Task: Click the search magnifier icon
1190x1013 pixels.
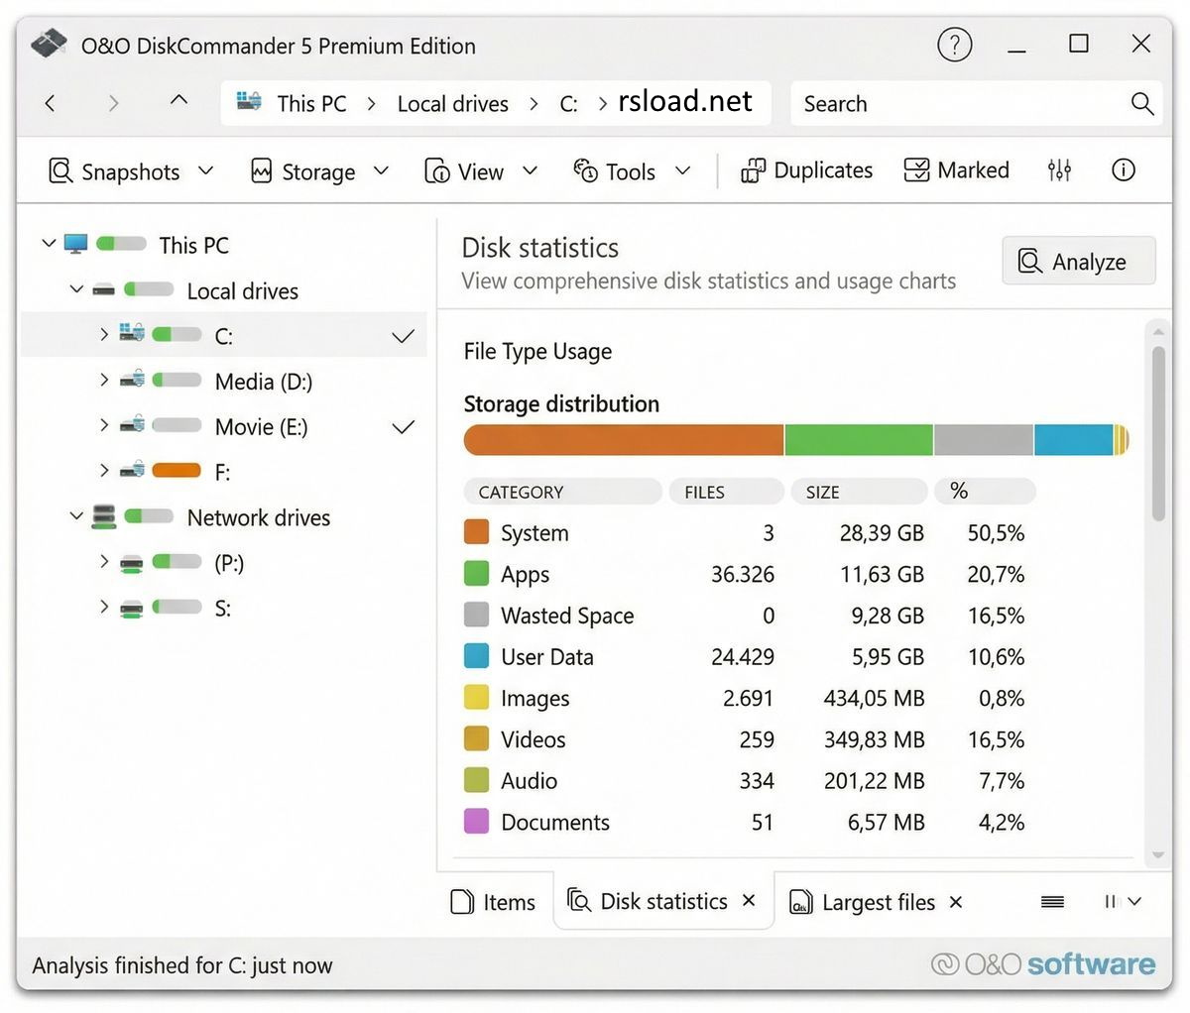Action: coord(1142,104)
